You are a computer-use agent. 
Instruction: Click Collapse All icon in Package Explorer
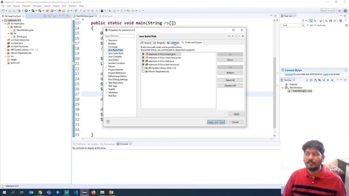click(x=45, y=16)
